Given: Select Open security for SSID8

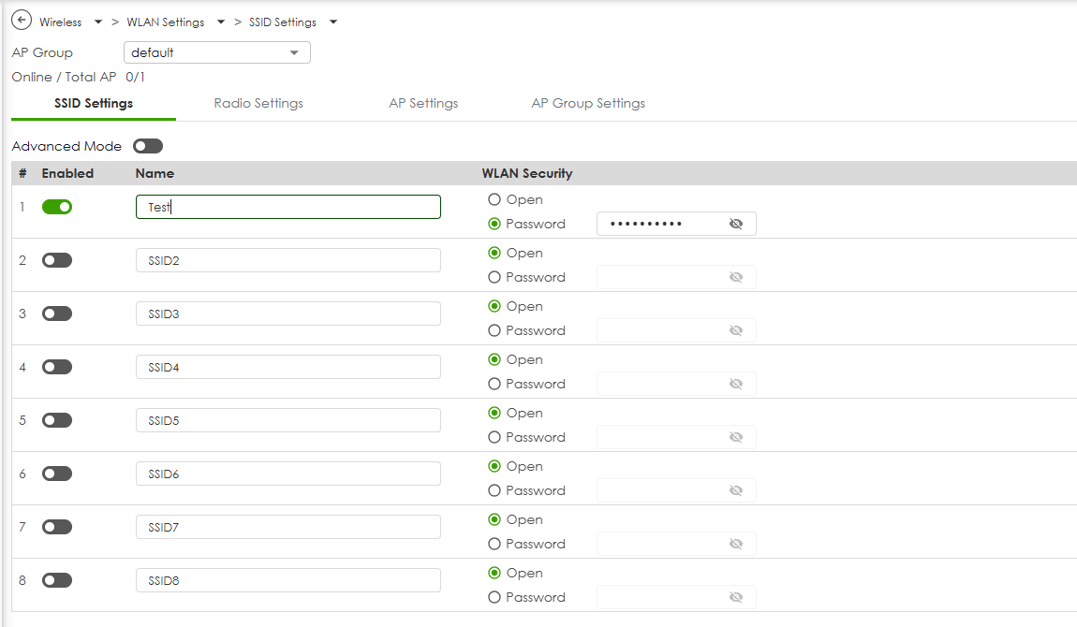Looking at the screenshot, I should tap(494, 573).
